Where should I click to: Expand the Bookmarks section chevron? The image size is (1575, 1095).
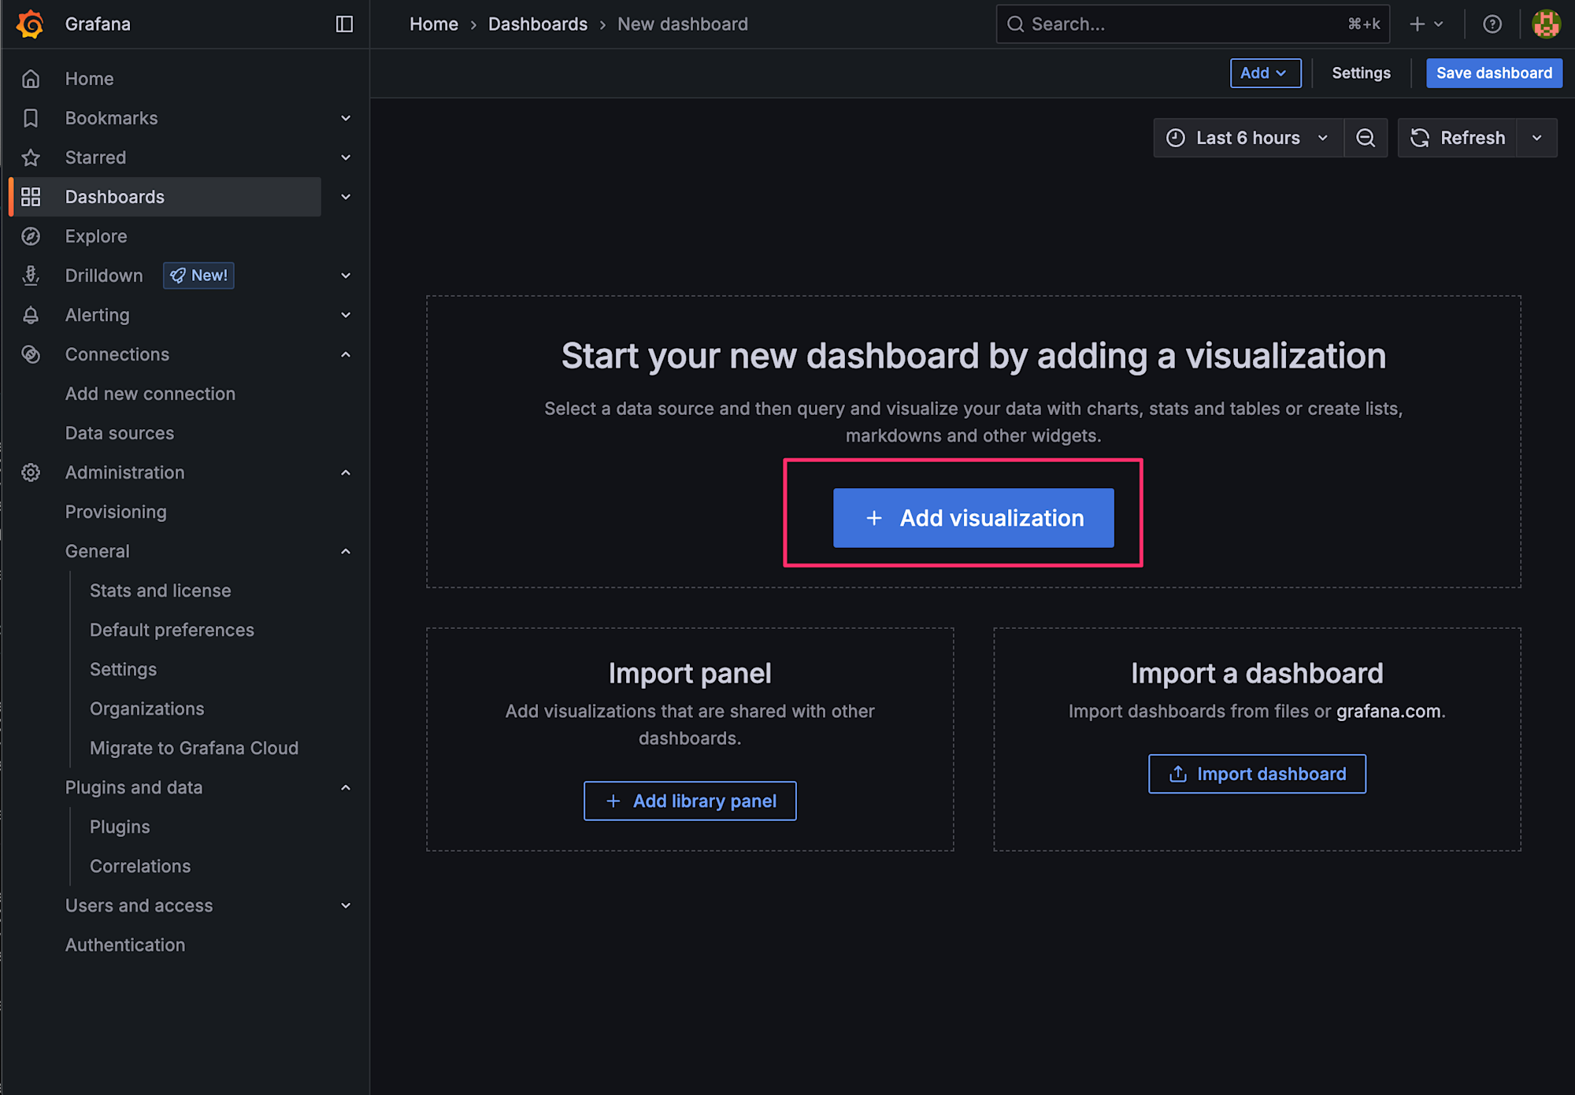point(346,118)
